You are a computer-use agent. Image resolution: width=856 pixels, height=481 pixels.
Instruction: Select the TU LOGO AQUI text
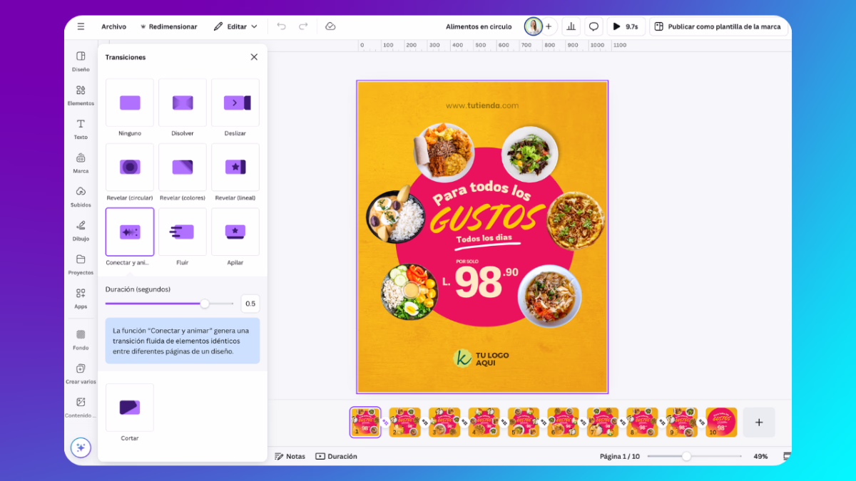(x=491, y=359)
